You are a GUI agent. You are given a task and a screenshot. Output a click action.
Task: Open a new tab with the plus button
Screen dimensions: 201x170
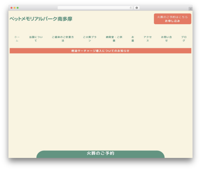191,9
